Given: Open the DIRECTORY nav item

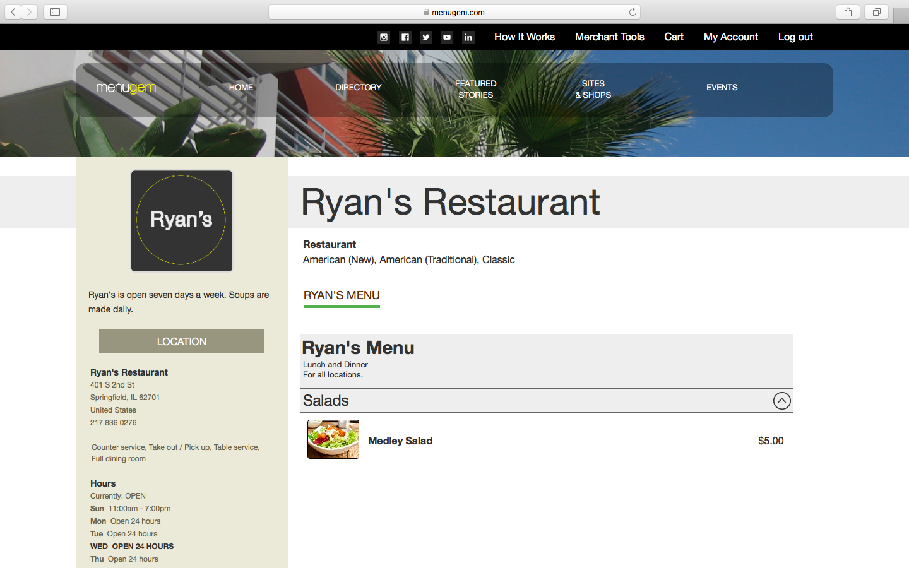Looking at the screenshot, I should 359,88.
